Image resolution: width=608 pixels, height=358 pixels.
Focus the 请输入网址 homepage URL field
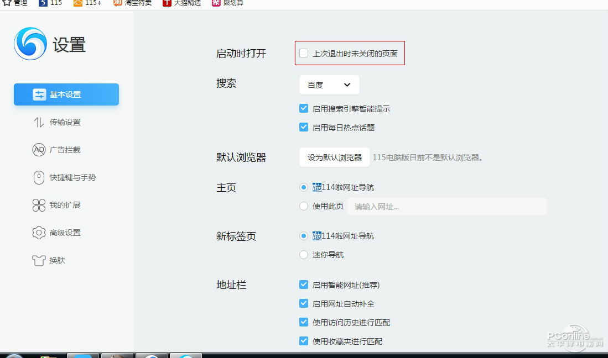pos(446,206)
